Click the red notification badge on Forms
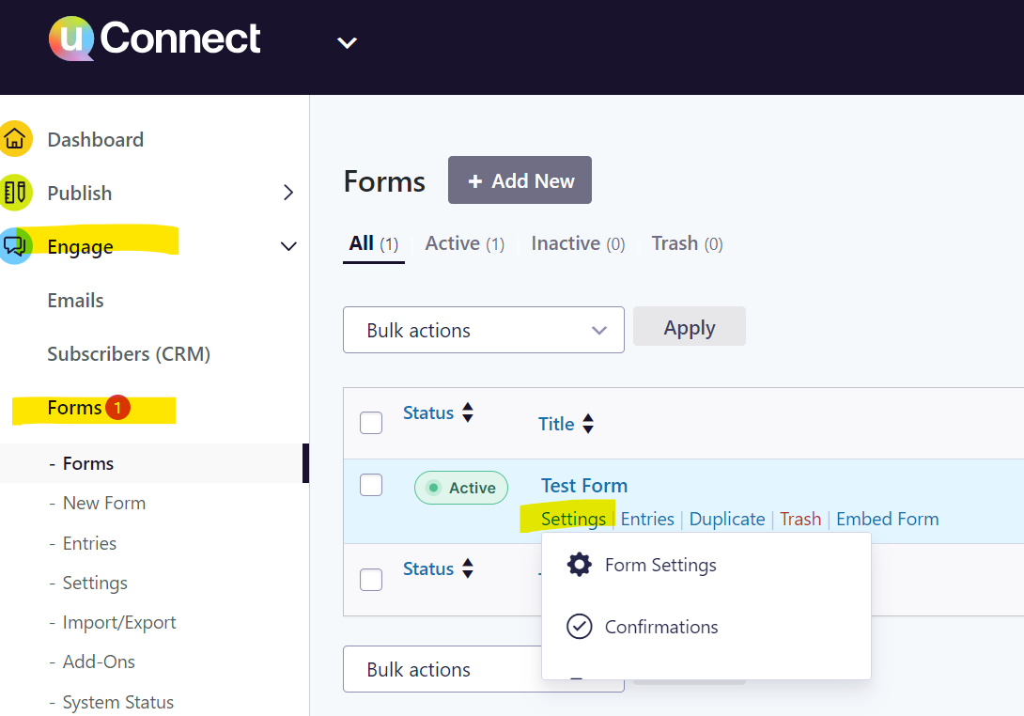This screenshot has width=1024, height=716. pos(118,407)
